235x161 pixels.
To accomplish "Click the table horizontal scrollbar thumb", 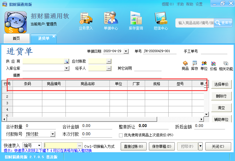I will [x=82, y=119].
